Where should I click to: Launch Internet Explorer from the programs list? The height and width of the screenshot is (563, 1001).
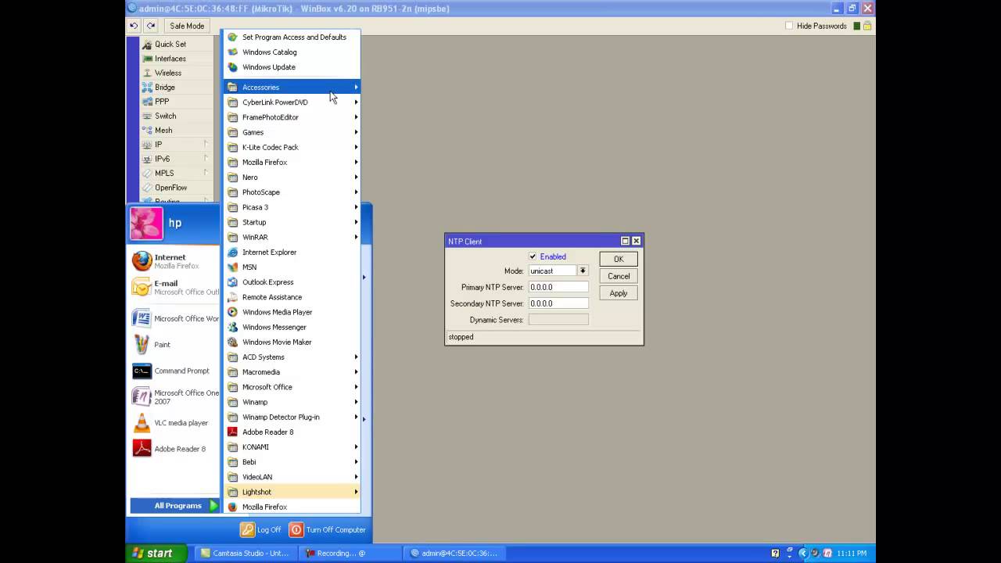click(x=292, y=253)
